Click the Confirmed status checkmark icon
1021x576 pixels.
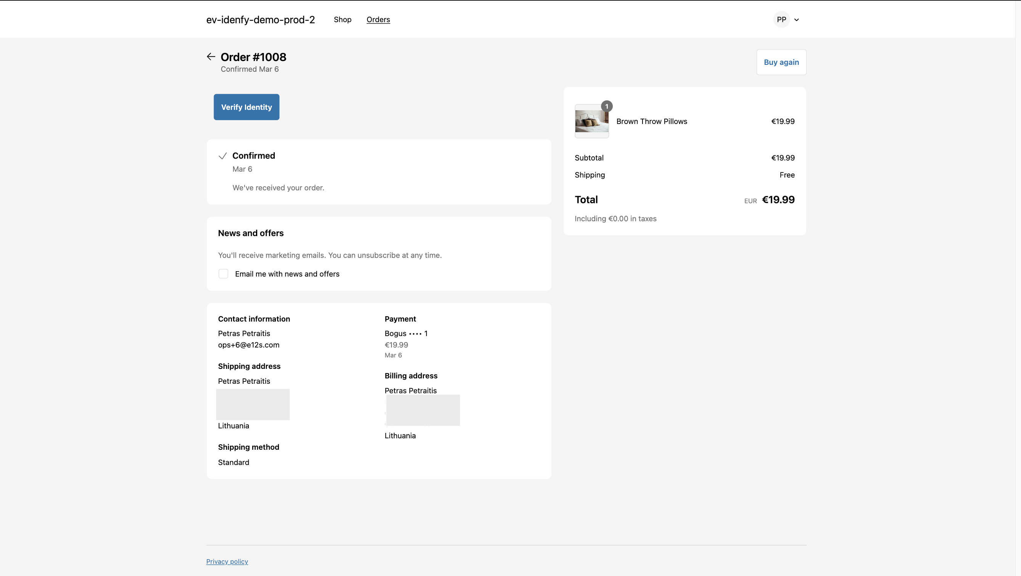(222, 156)
